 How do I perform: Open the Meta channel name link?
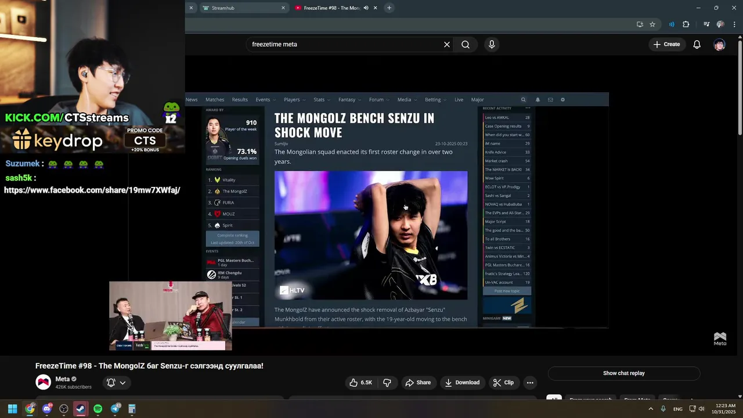point(63,379)
